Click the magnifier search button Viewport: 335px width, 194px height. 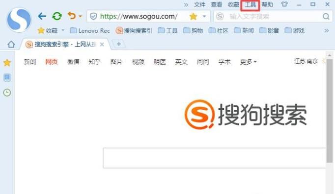coord(326,17)
